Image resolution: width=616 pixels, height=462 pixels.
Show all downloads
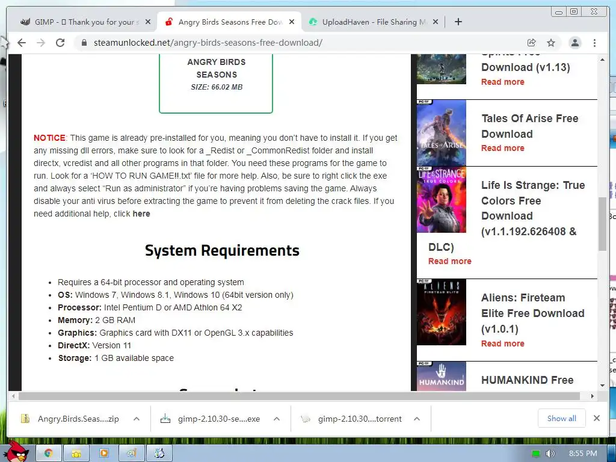(x=562, y=419)
